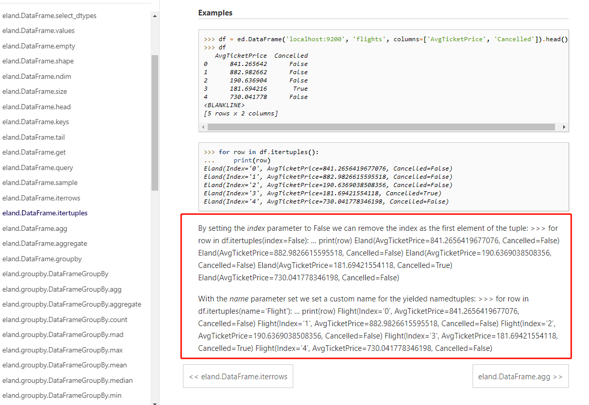This screenshot has height=405, width=589.
Task: Click the AvgTicketPrice value 841.265642
Action: coord(248,64)
